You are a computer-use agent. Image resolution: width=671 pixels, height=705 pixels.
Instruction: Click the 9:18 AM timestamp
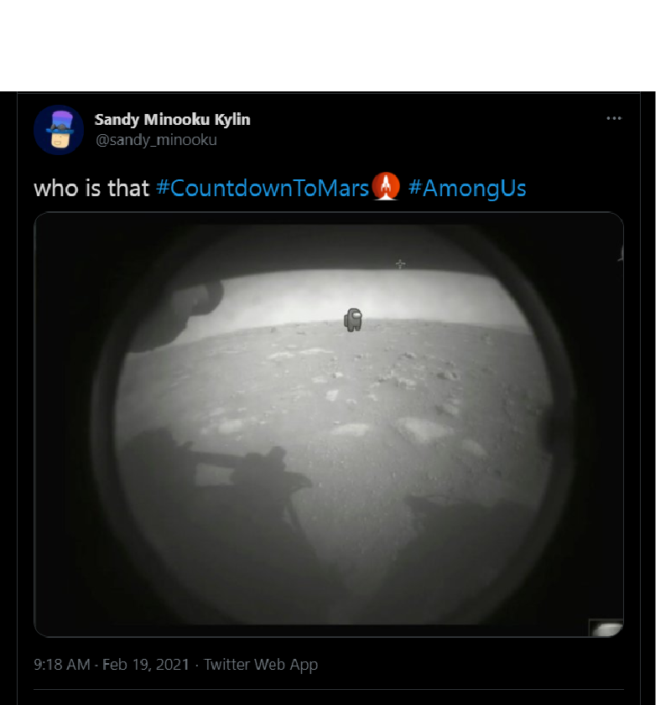pyautogui.click(x=61, y=665)
